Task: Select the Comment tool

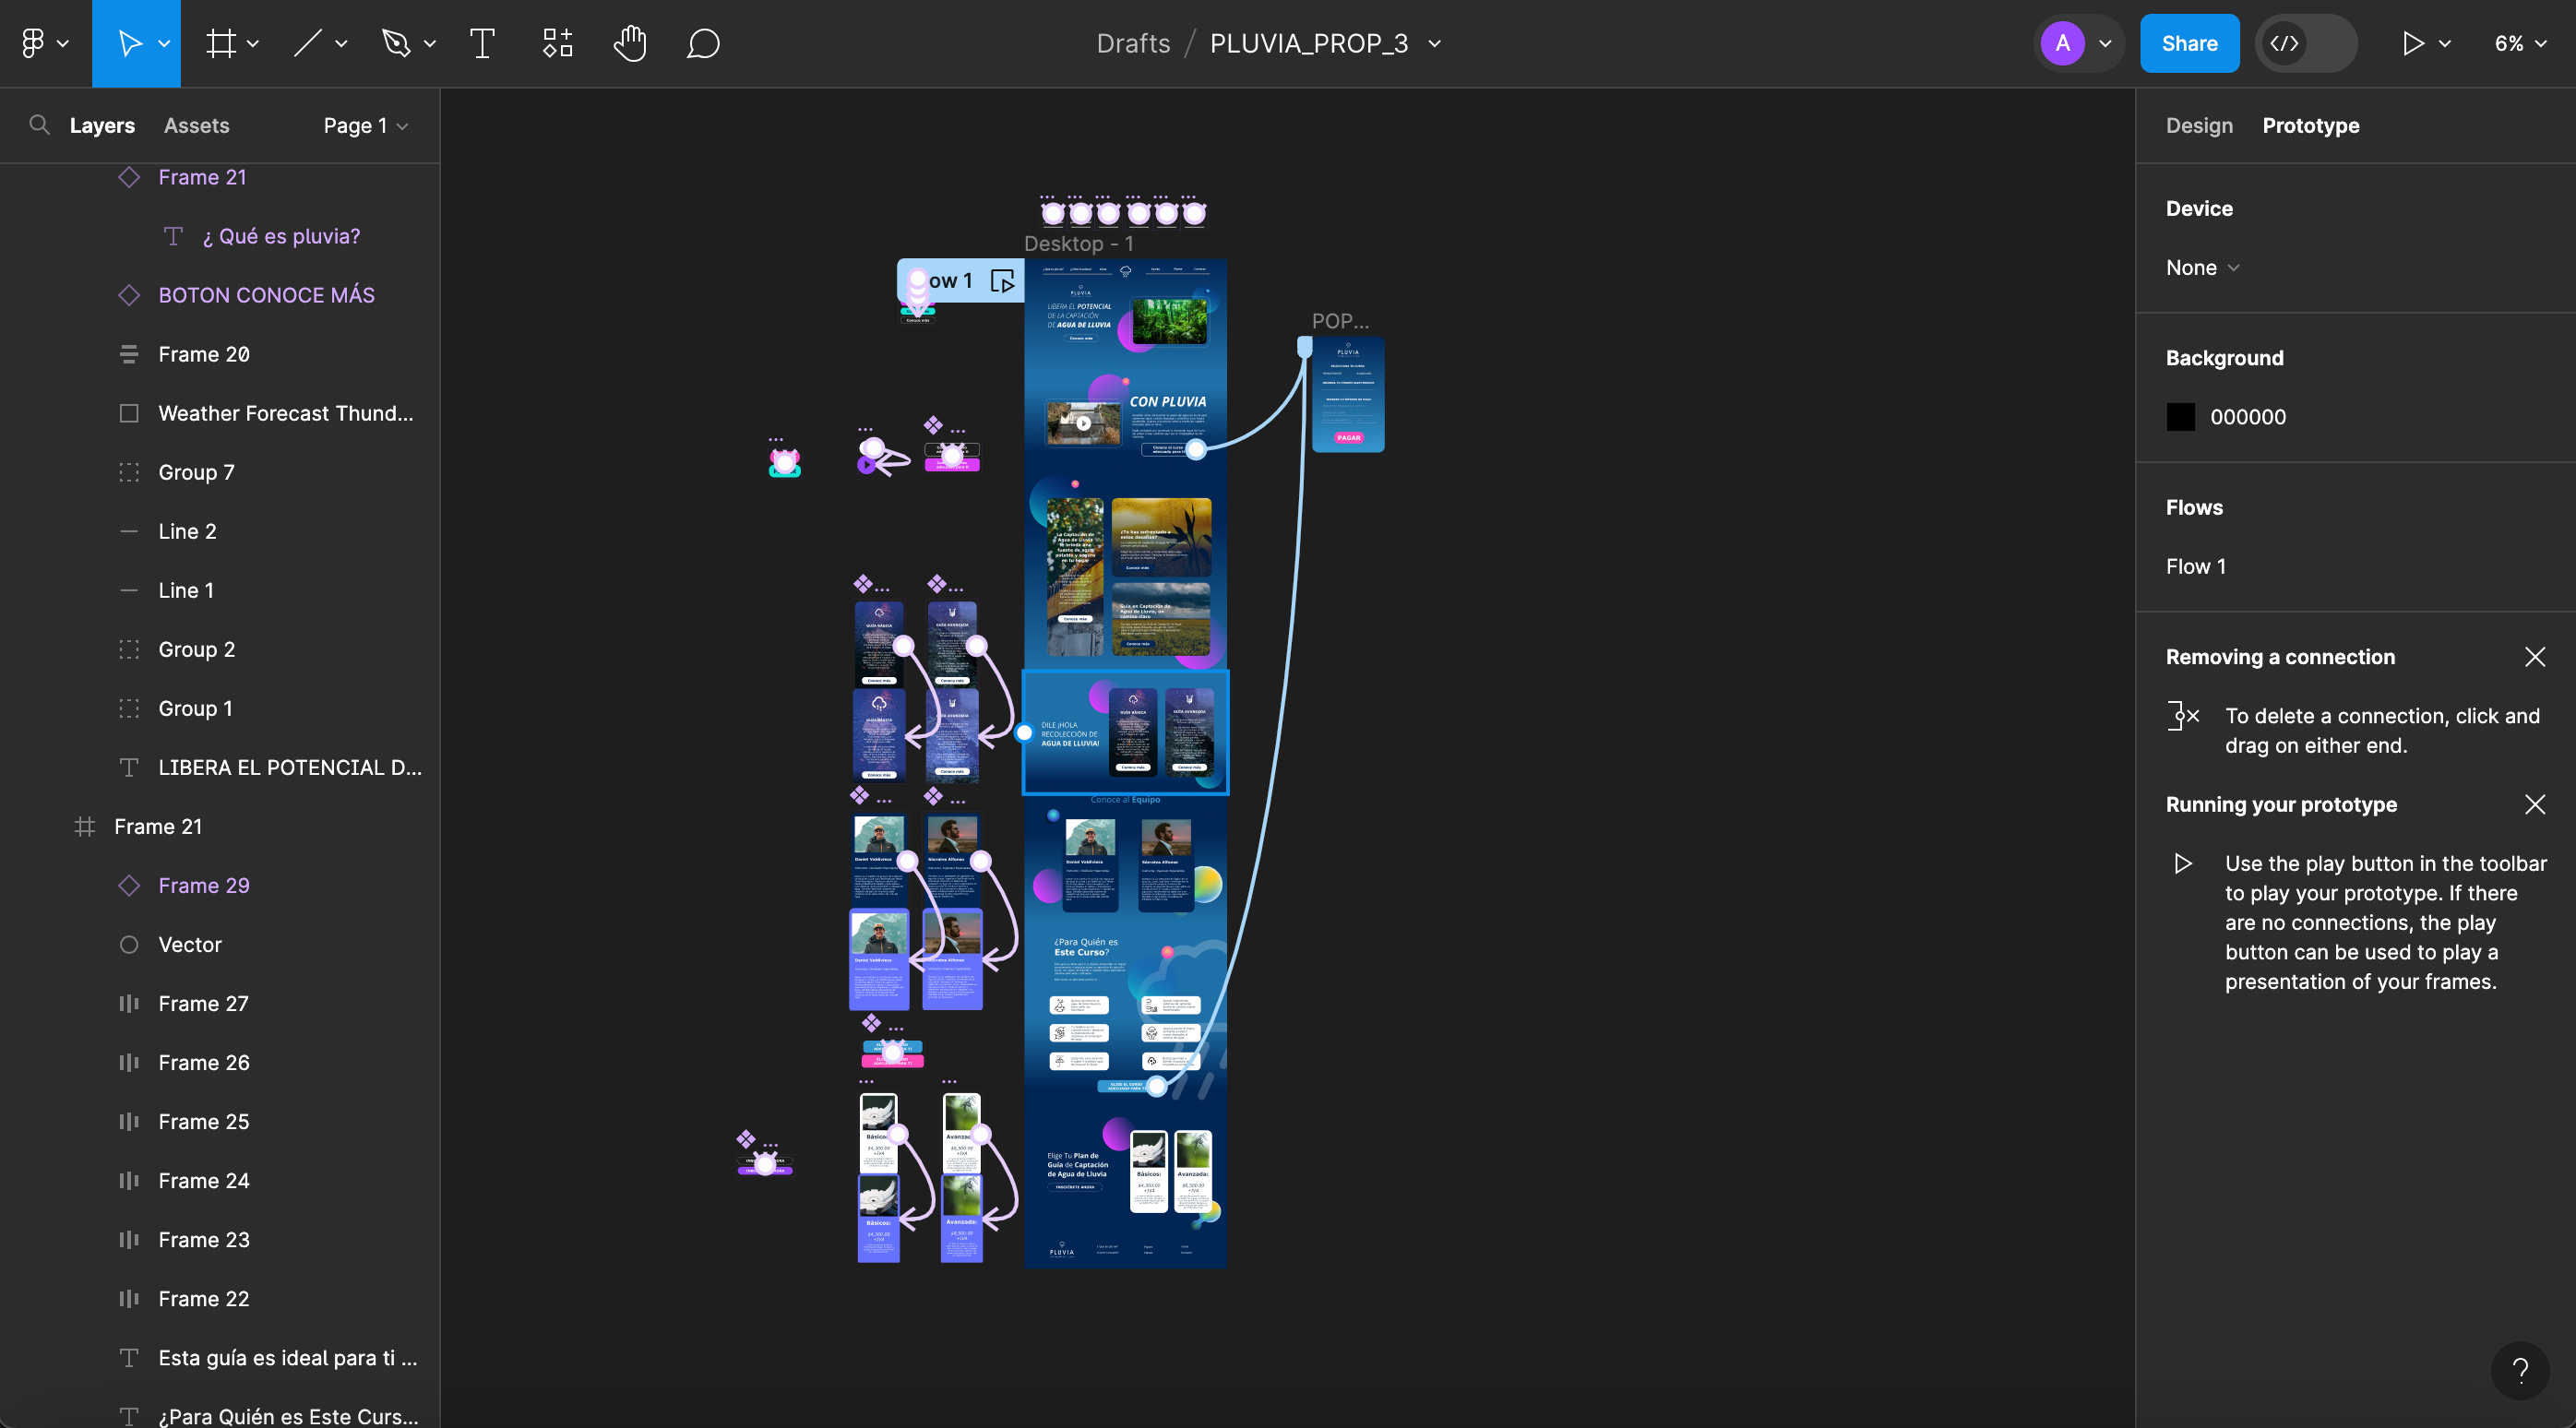Action: click(703, 43)
